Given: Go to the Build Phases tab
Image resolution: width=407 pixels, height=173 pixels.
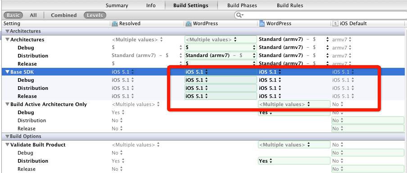Looking at the screenshot, I should (x=242, y=5).
